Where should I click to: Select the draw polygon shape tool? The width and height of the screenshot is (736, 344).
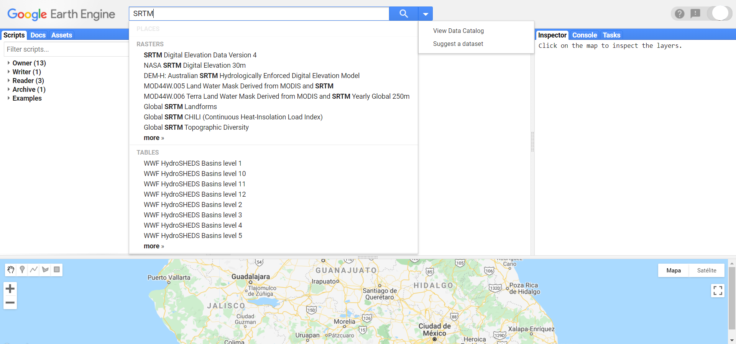pos(45,270)
